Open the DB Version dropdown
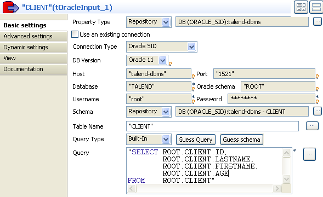The height and width of the screenshot is (197, 323). pos(162,60)
